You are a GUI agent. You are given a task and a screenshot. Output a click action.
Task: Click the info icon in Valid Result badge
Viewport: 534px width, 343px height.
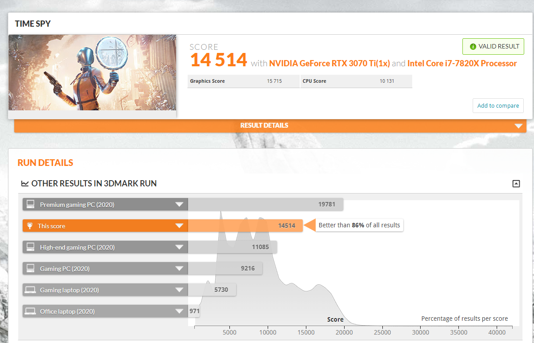coord(473,47)
